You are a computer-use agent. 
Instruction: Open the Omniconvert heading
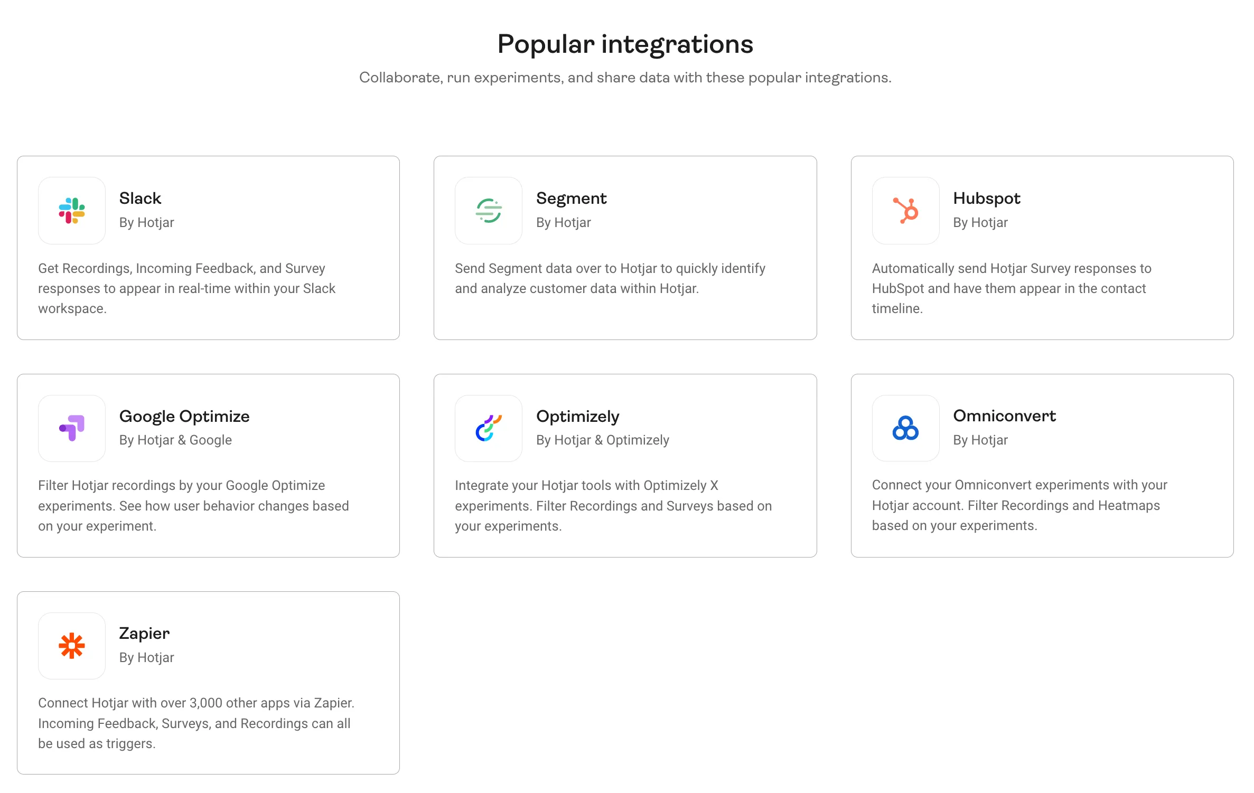pyautogui.click(x=1004, y=416)
